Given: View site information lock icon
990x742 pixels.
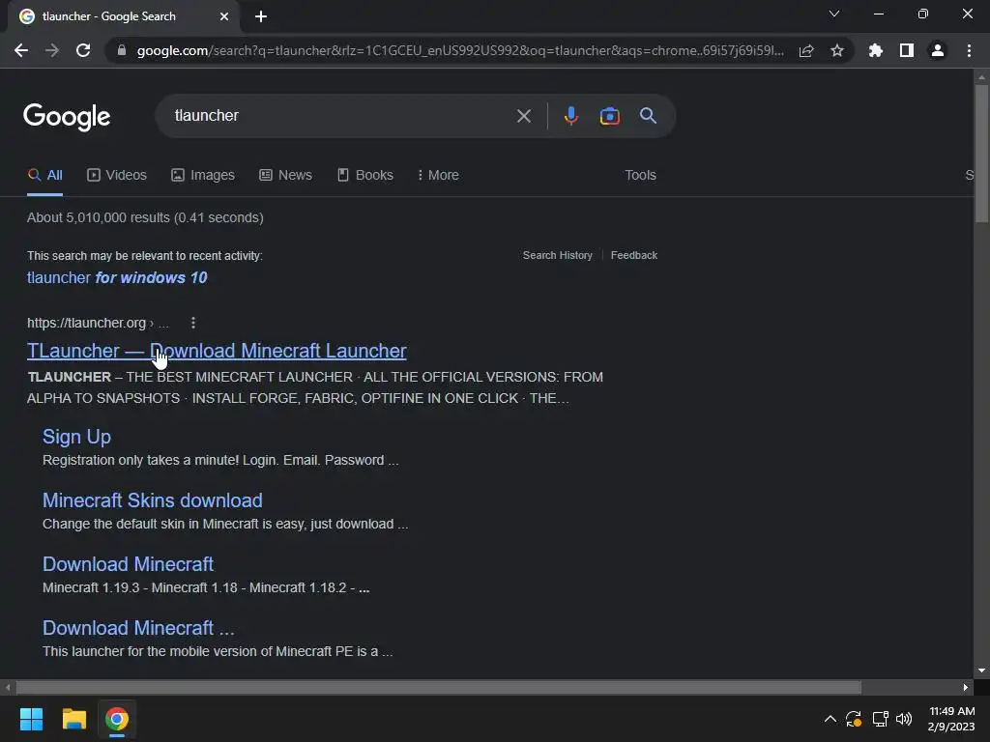Looking at the screenshot, I should click(122, 50).
